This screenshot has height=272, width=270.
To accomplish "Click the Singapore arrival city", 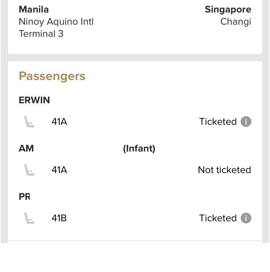I will 228,10.
